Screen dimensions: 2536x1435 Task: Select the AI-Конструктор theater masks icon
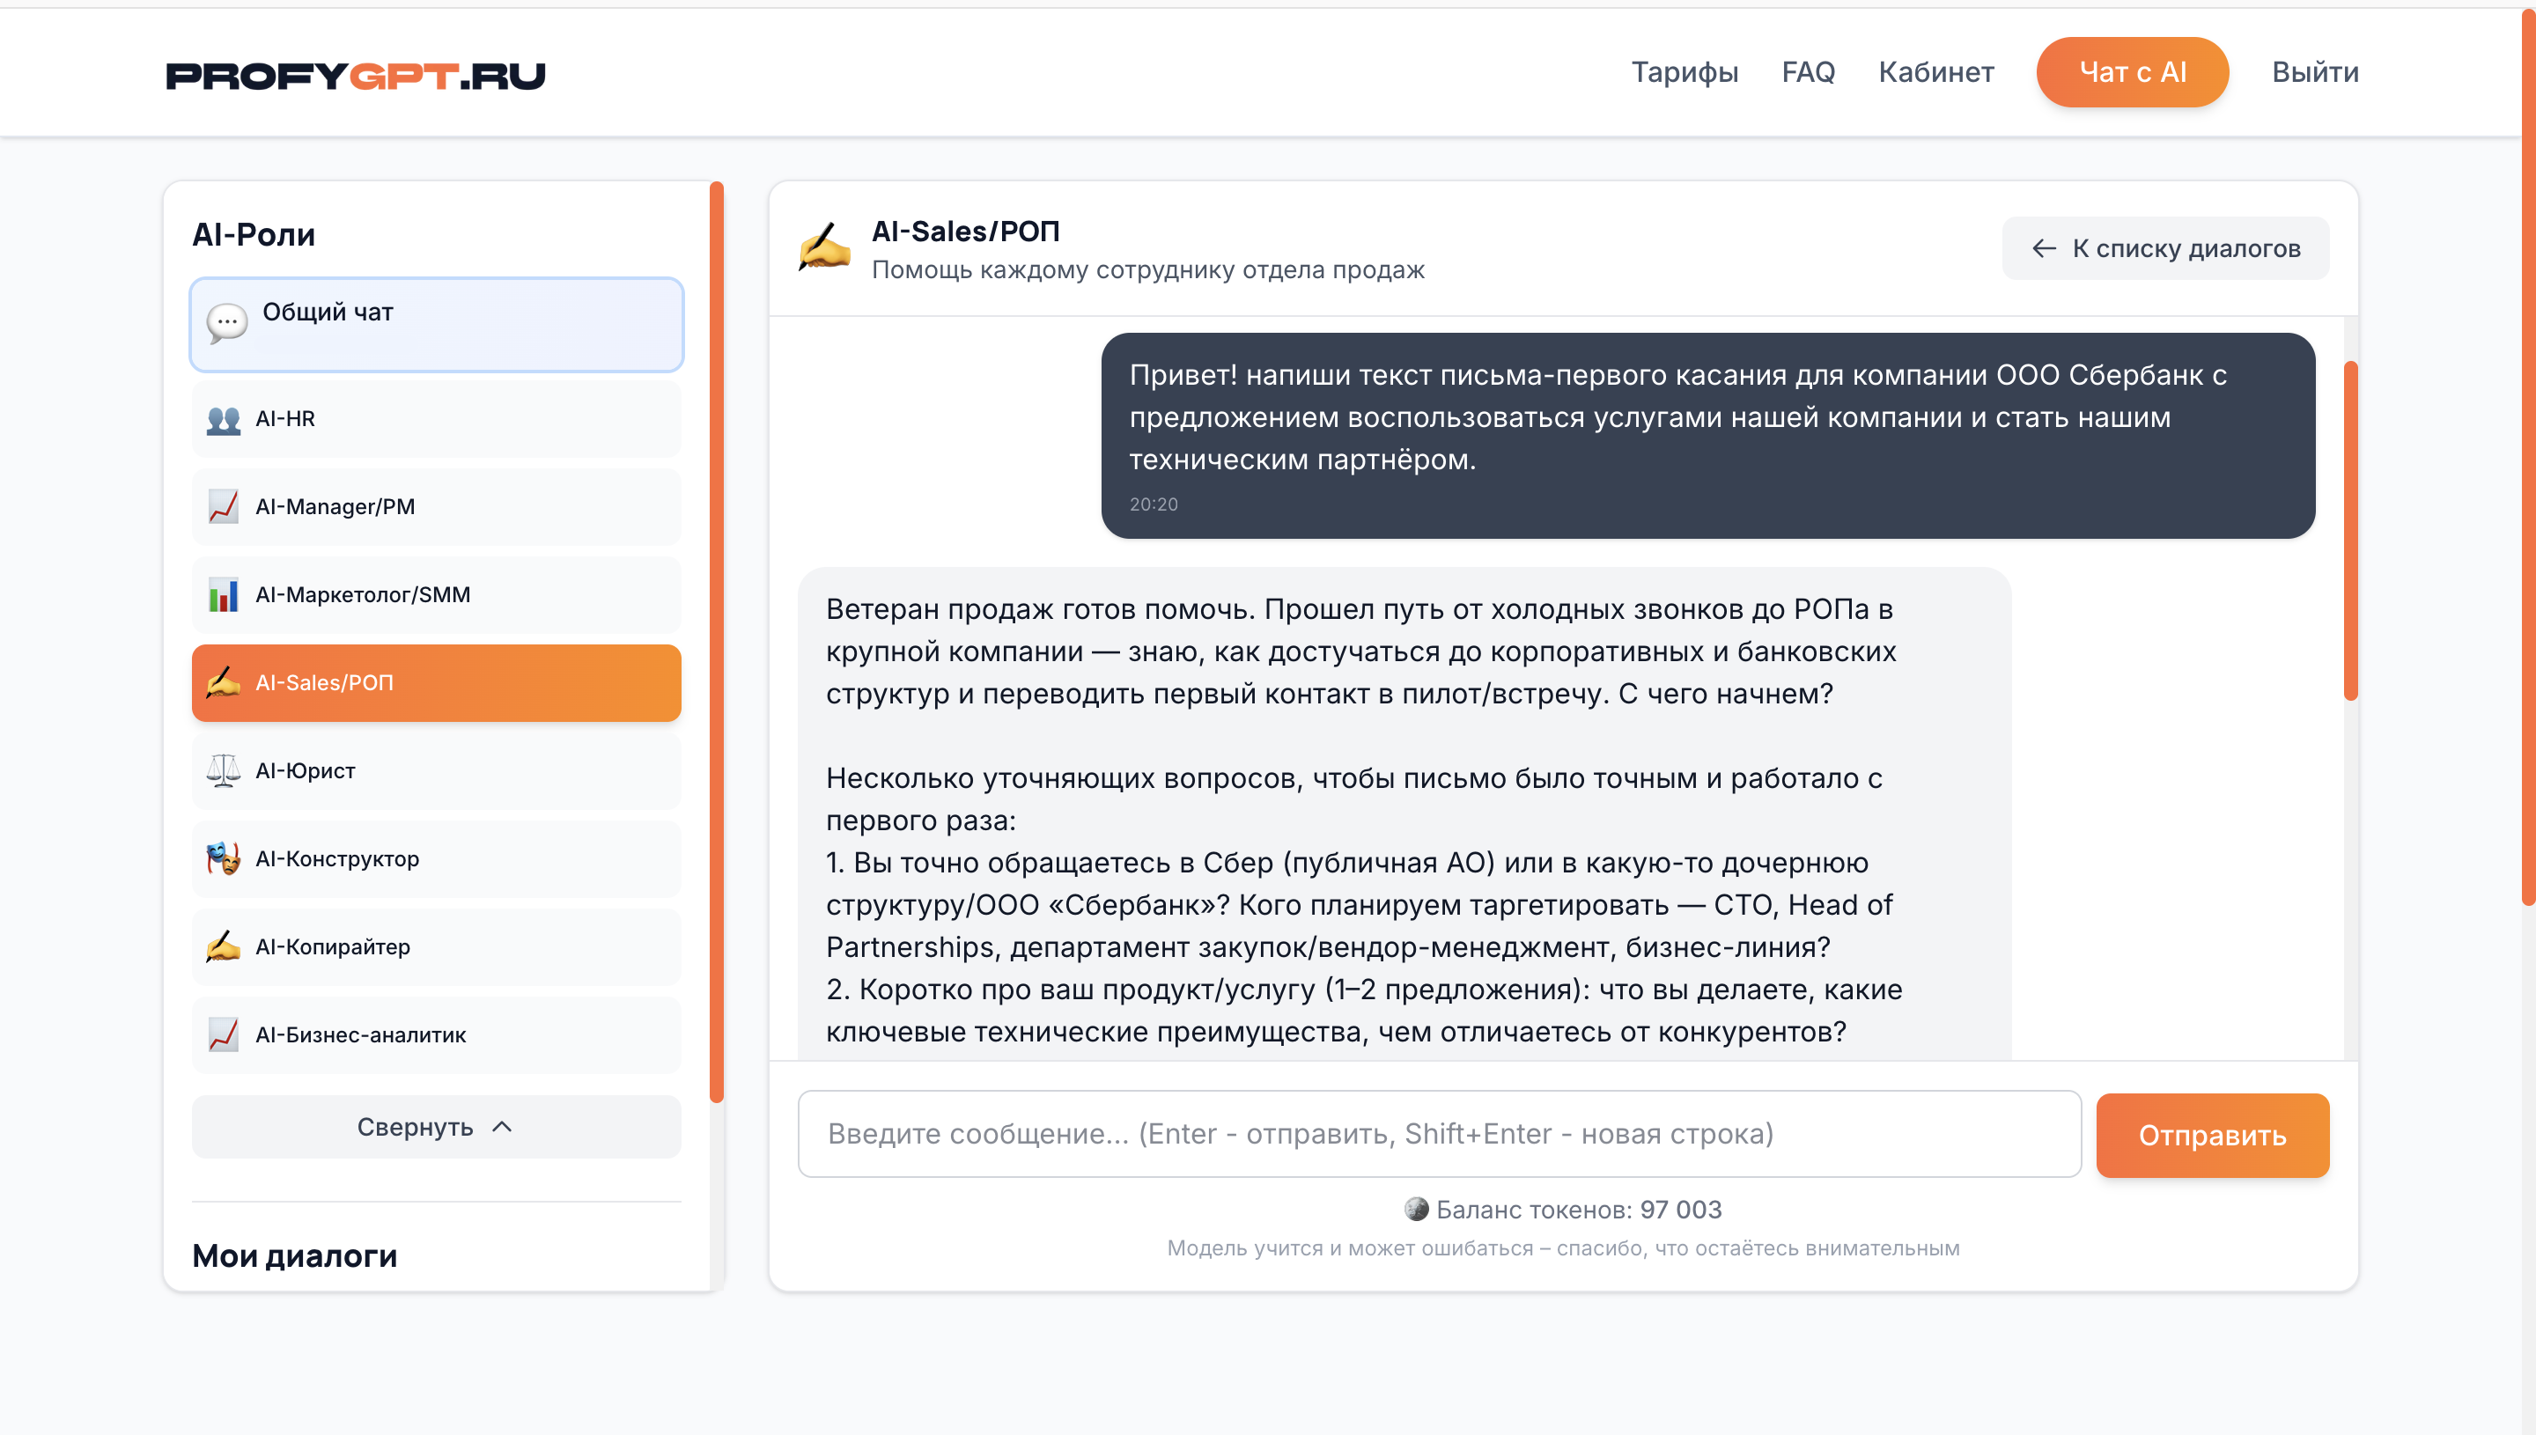[224, 858]
